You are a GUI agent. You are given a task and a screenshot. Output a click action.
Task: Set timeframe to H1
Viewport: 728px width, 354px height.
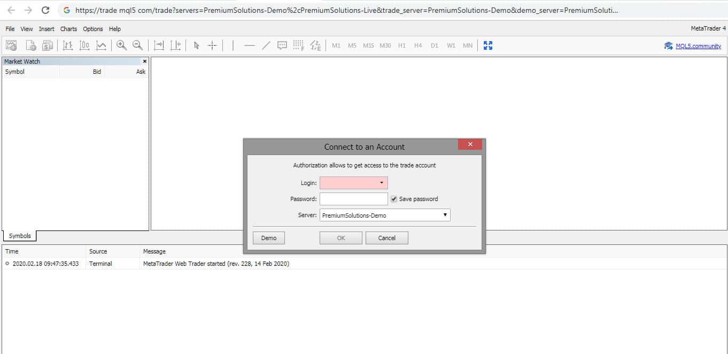(402, 45)
